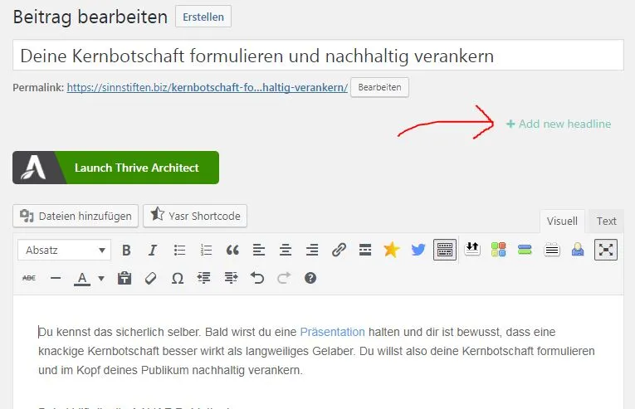Click into the post title field
The height and width of the screenshot is (409, 635).
(x=318, y=55)
